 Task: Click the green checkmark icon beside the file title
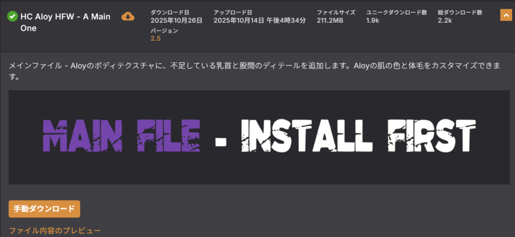click(12, 17)
